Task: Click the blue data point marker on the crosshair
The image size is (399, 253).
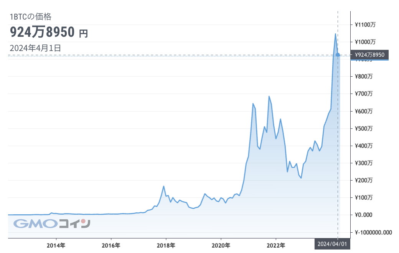Action: pyautogui.click(x=338, y=55)
